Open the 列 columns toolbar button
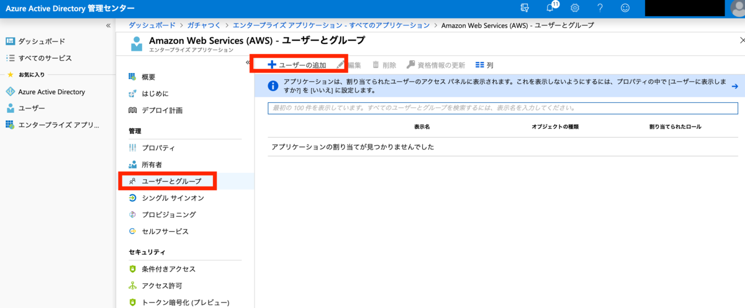The image size is (745, 308). 484,64
